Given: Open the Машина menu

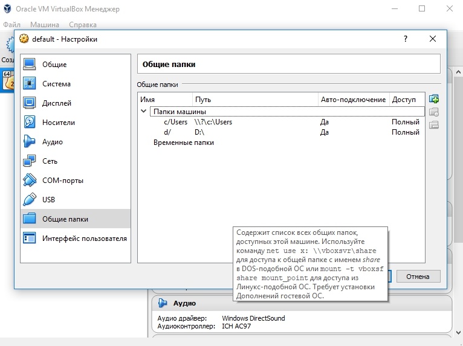Looking at the screenshot, I should pos(45,25).
